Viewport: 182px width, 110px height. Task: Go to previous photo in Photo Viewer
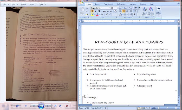point(34,106)
